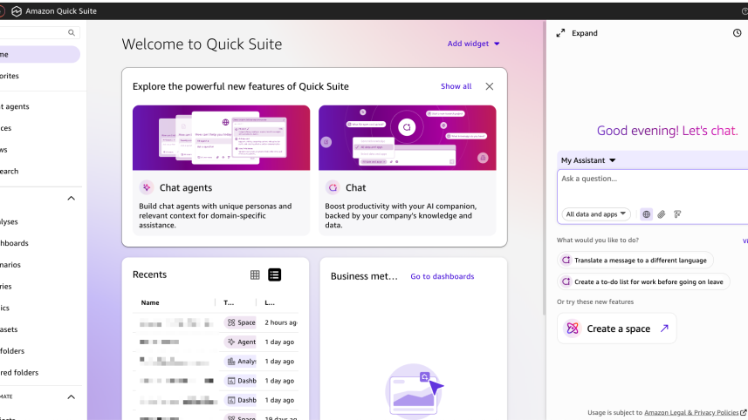Click the Ask a question input field

click(654, 187)
